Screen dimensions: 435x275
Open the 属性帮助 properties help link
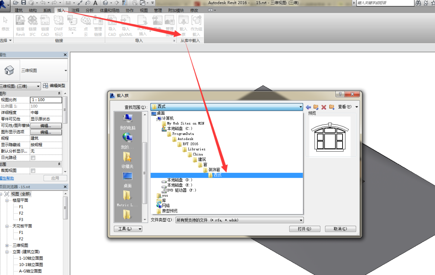click(x=6, y=178)
